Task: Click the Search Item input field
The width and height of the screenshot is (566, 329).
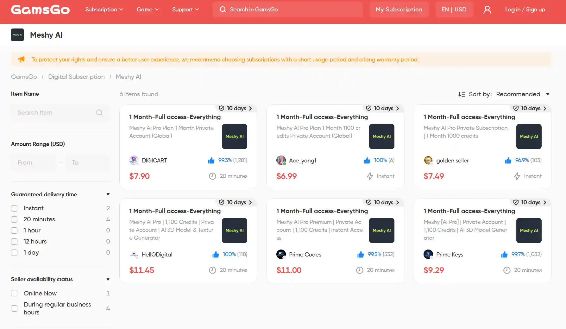Action: [x=61, y=112]
